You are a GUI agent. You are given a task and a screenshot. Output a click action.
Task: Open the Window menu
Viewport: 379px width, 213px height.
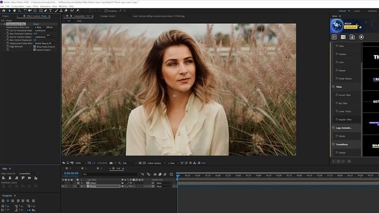[x=63, y=7]
